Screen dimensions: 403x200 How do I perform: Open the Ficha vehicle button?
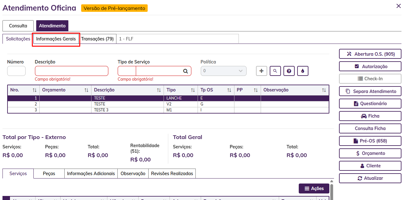(x=370, y=116)
